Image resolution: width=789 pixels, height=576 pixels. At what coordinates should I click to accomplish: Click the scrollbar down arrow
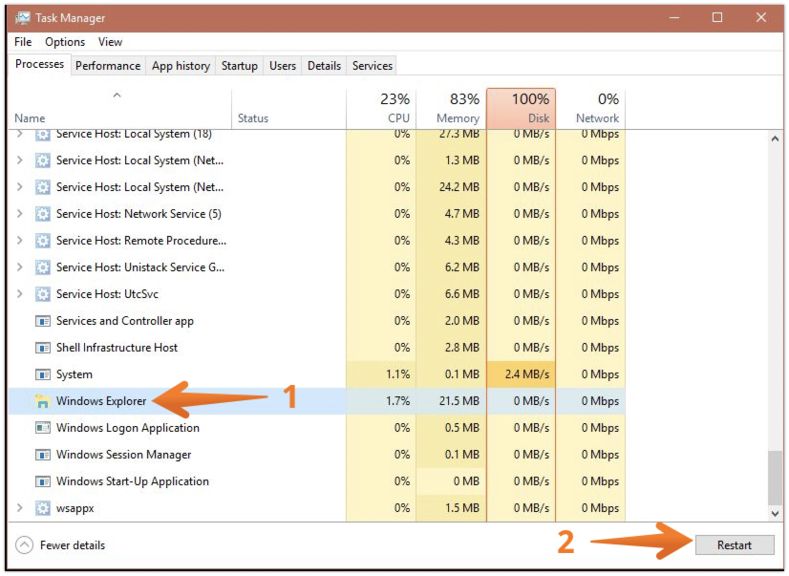coord(775,514)
